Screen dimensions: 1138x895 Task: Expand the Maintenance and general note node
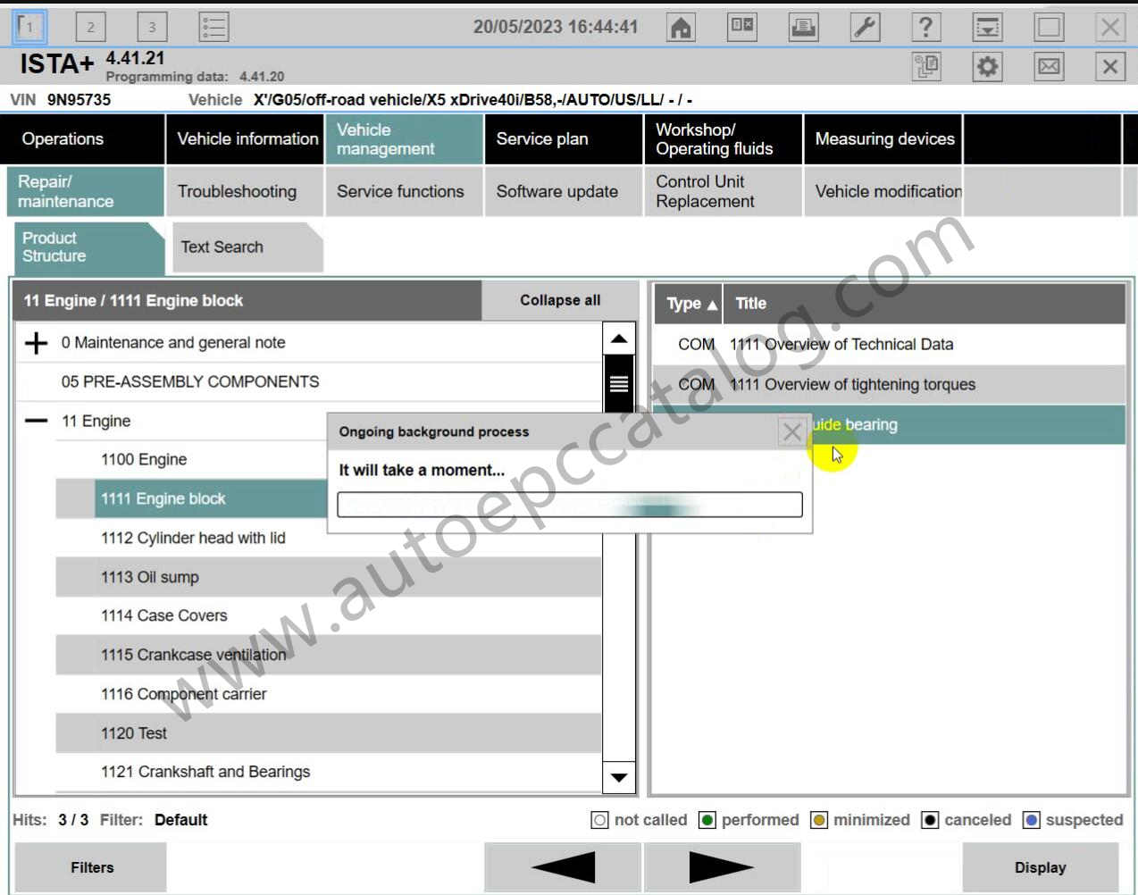[x=36, y=343]
